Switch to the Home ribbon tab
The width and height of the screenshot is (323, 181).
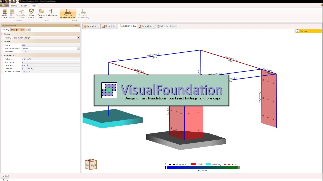pos(14,6)
